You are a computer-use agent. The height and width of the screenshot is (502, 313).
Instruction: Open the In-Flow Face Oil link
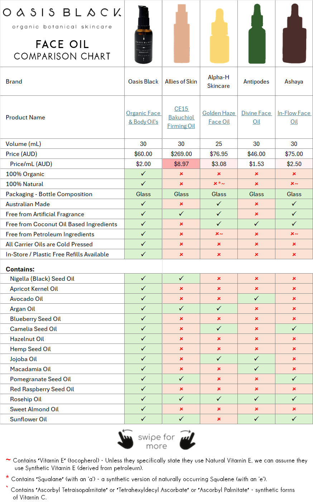294,117
